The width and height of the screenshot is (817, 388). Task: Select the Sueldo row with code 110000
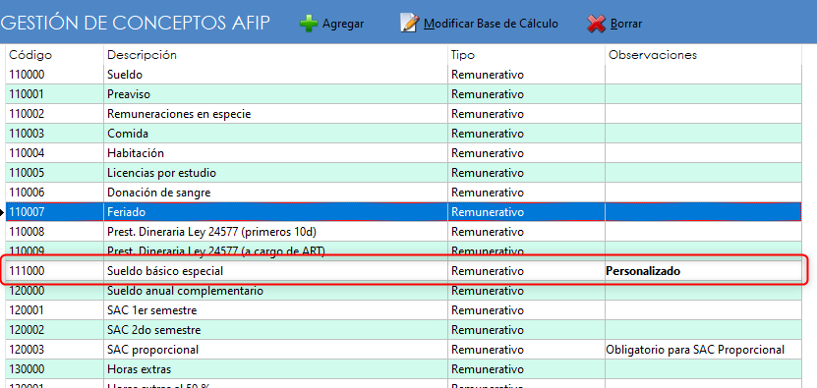tap(404, 75)
